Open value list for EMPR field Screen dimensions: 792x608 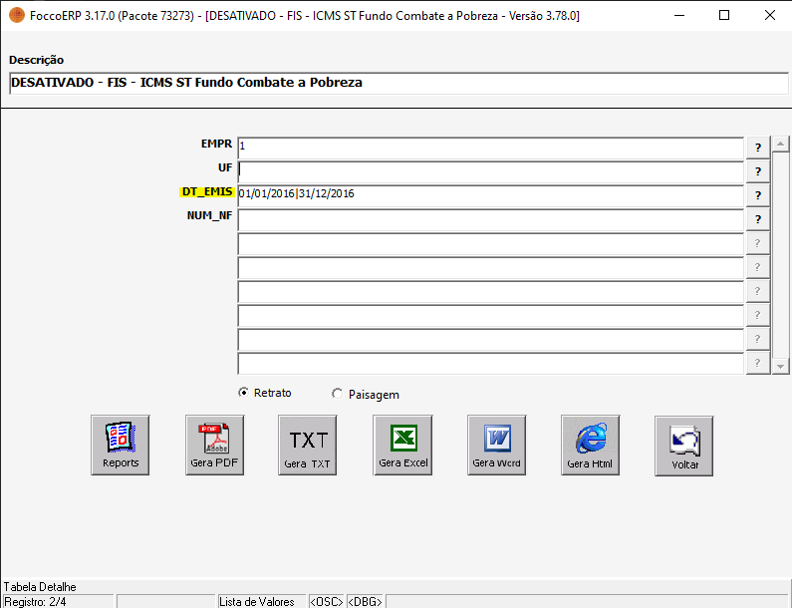pos(758,148)
